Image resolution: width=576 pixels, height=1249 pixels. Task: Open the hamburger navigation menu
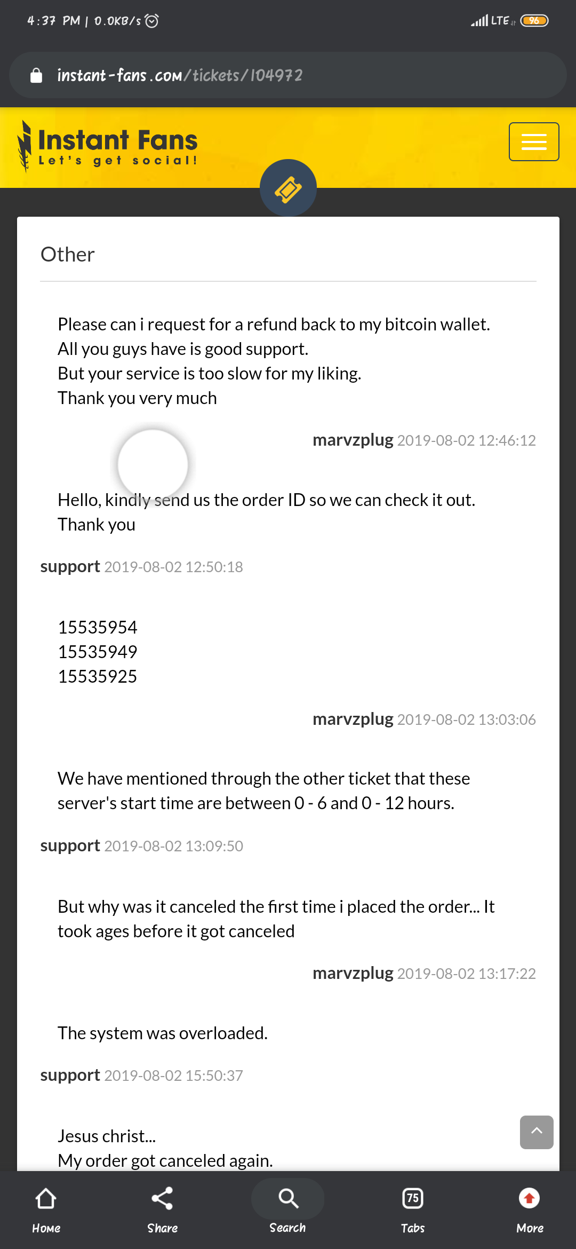(534, 141)
